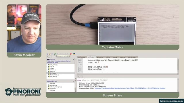Stop the backend with red Stop icon
The height and width of the screenshot is (103, 184).
pos(71,54)
